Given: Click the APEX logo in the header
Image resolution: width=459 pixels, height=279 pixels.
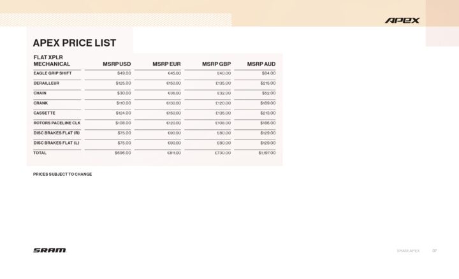Looking at the screenshot, I should coord(402,20).
